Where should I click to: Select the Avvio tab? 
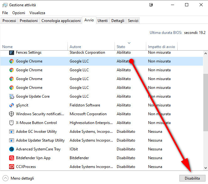click(89, 20)
